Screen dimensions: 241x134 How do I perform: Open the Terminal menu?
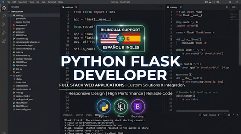tap(52, 2)
